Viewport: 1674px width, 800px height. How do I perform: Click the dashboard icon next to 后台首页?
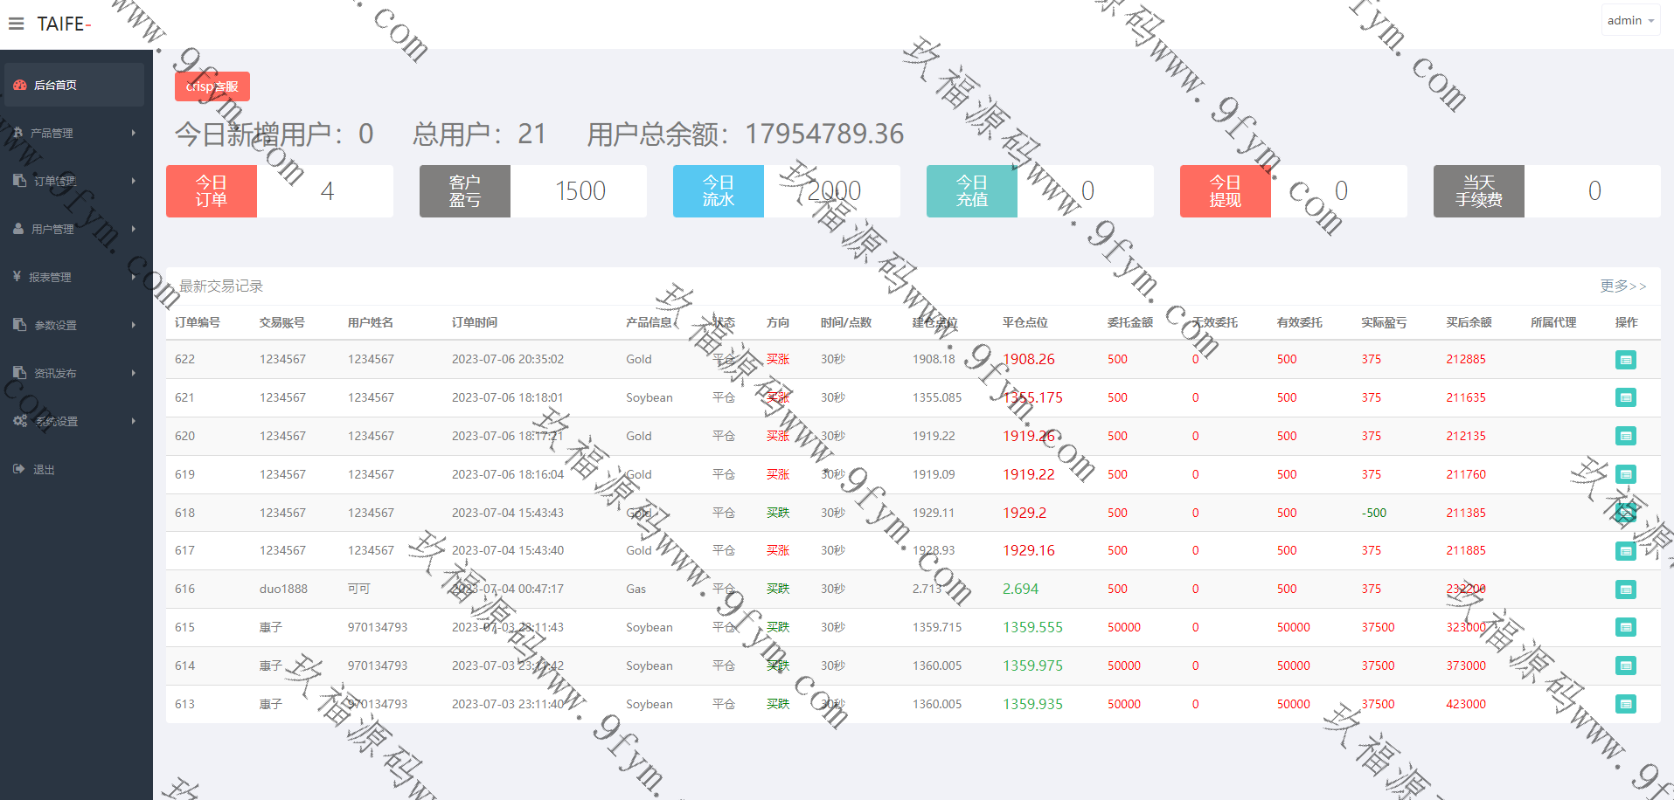tap(19, 85)
